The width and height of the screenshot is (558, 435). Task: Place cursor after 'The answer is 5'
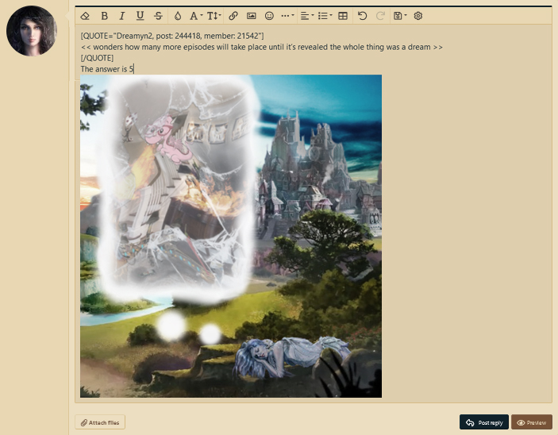(x=134, y=69)
